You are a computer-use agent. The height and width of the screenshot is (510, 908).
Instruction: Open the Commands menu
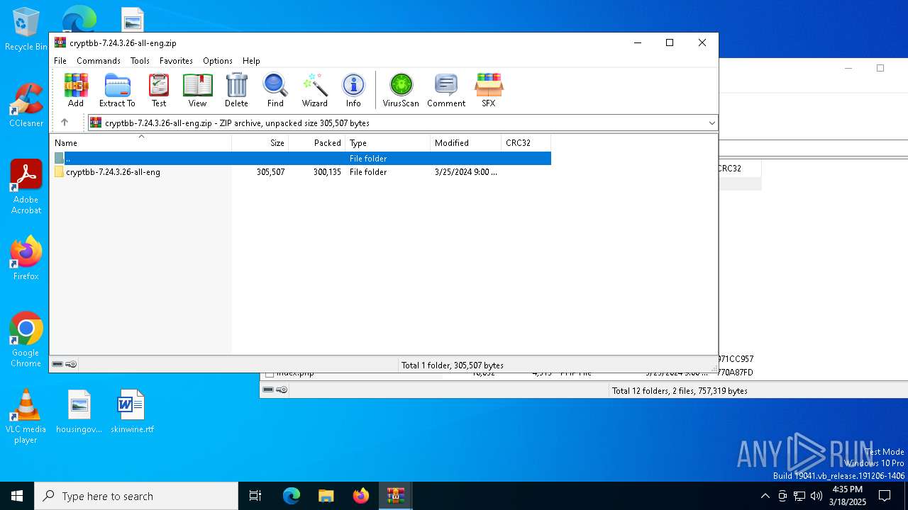click(99, 61)
